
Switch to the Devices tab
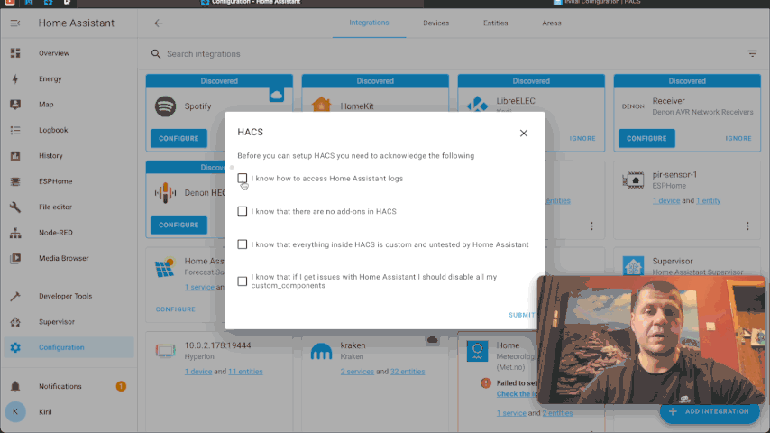pos(435,23)
